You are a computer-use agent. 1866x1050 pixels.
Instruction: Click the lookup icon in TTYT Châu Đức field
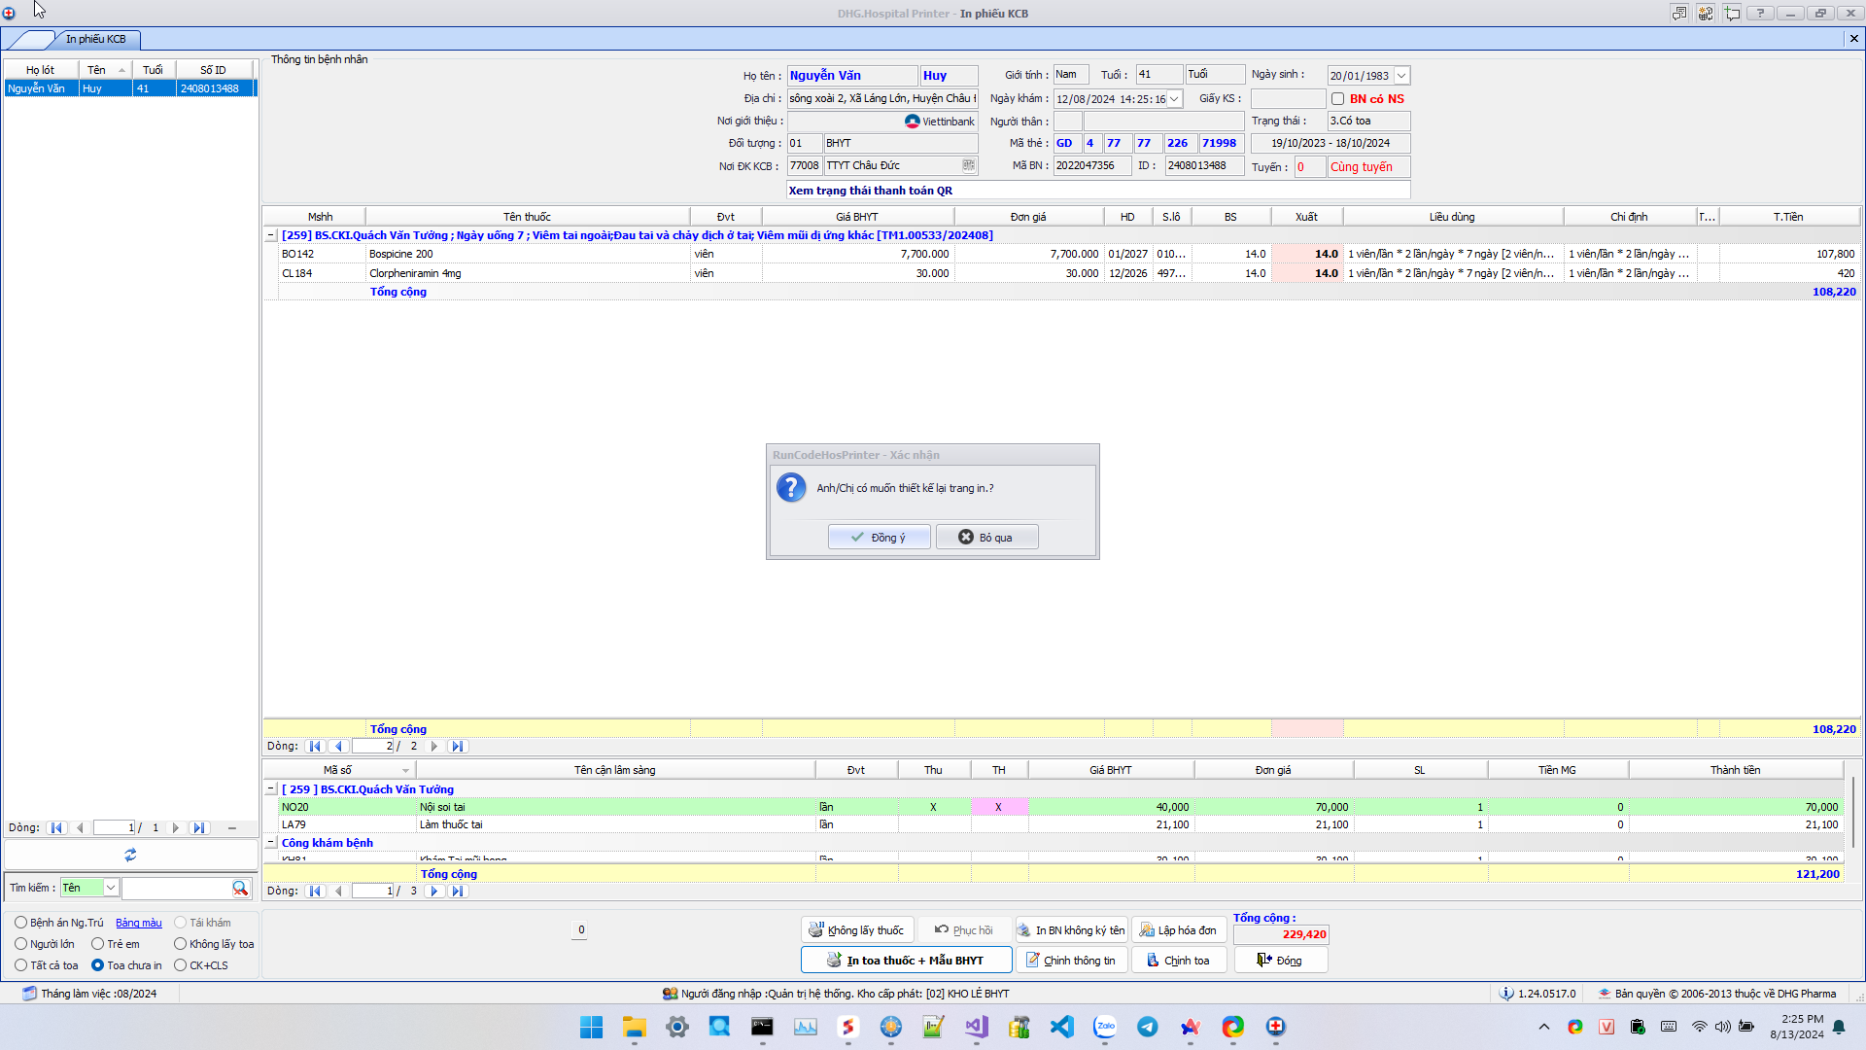[968, 165]
